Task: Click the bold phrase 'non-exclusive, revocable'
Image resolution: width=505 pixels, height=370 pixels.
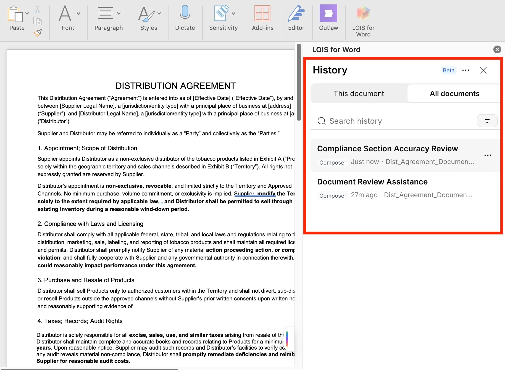Action: pyautogui.click(x=138, y=186)
